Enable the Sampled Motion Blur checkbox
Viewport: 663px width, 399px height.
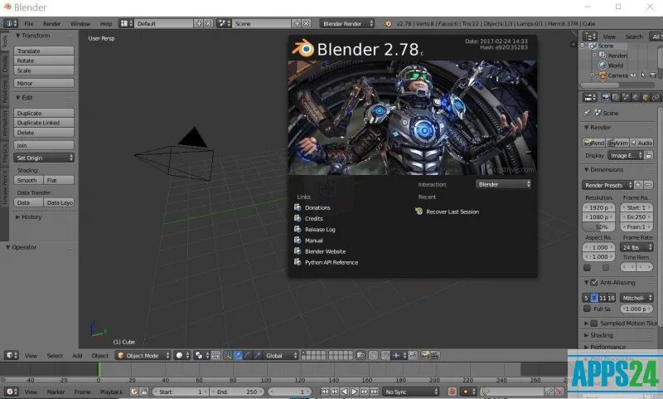pos(594,324)
